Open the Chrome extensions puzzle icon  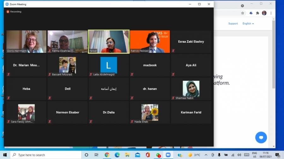(x=257, y=13)
